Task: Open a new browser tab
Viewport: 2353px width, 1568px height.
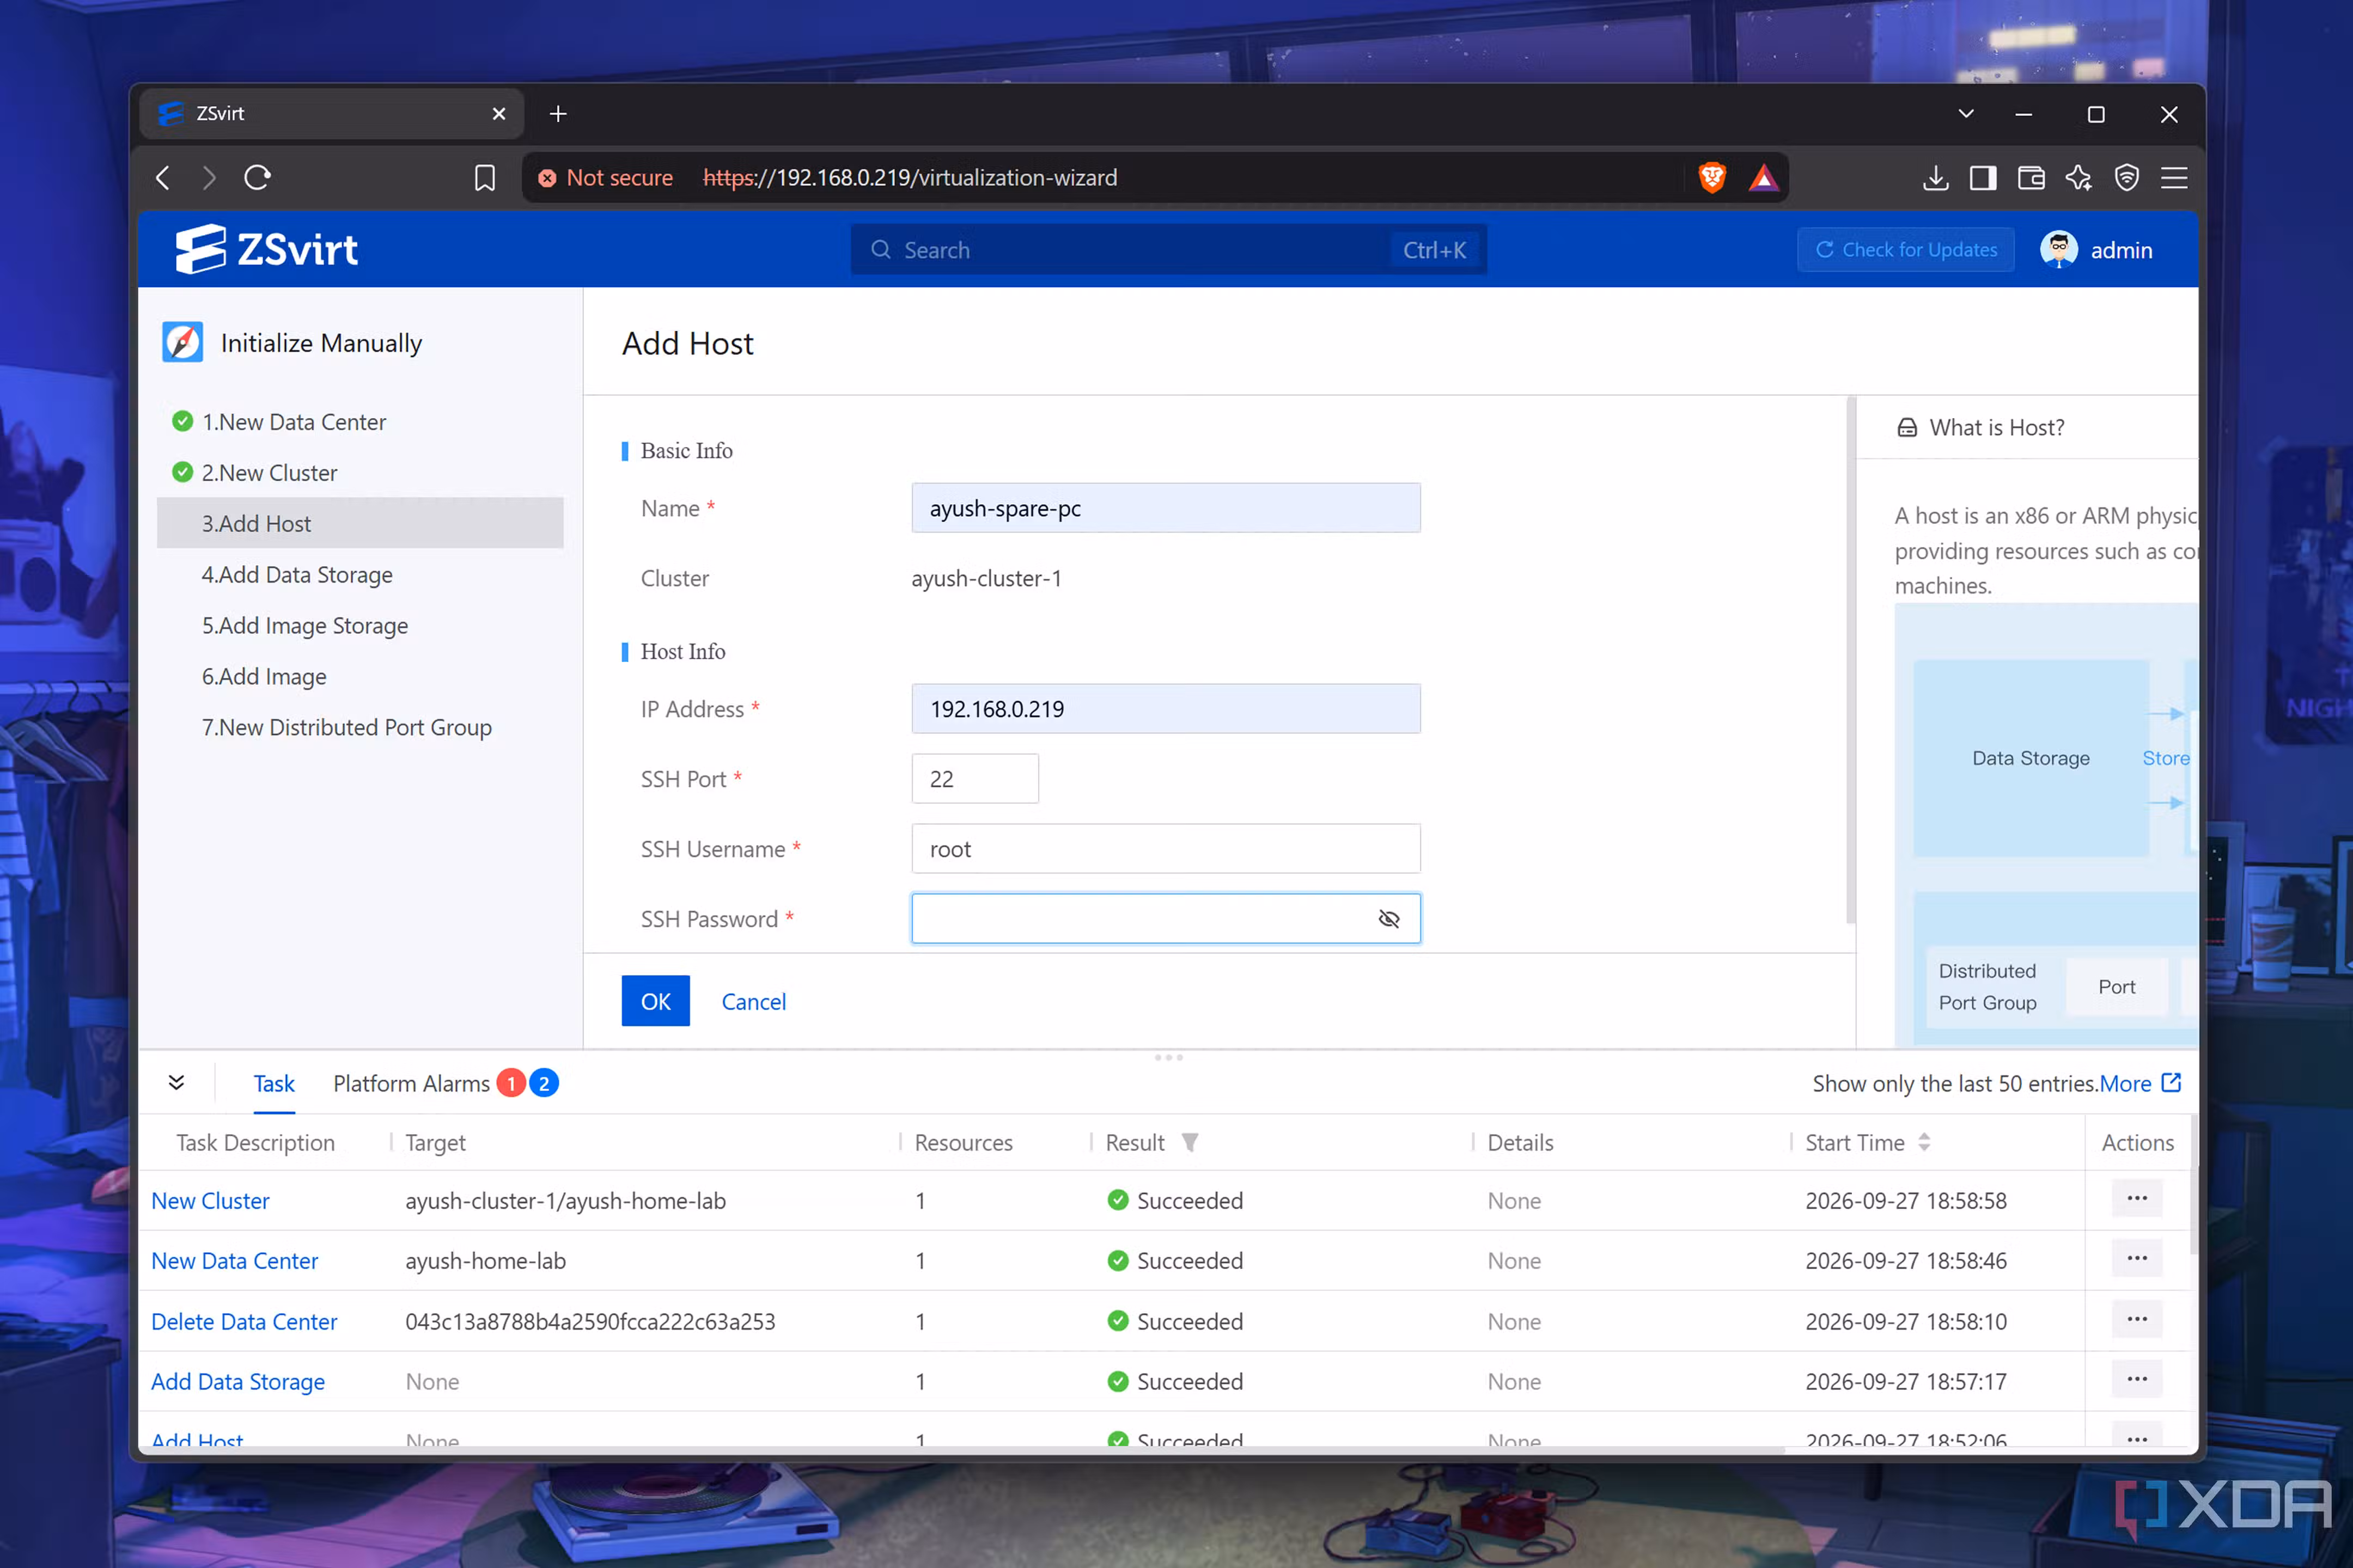Action: pos(558,114)
